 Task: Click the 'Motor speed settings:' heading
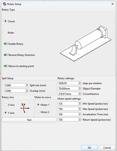(69, 99)
